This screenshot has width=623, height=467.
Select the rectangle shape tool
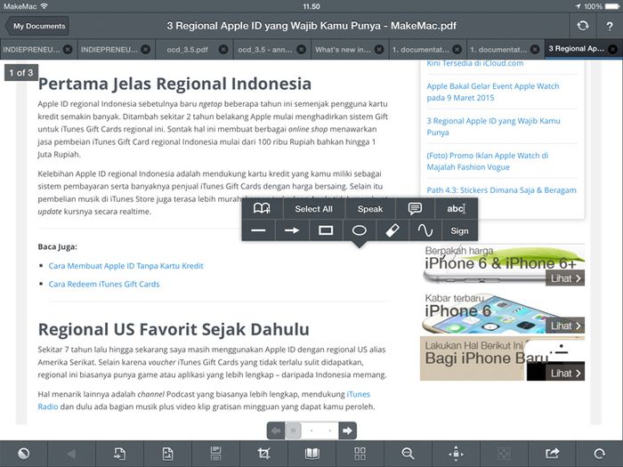326,230
